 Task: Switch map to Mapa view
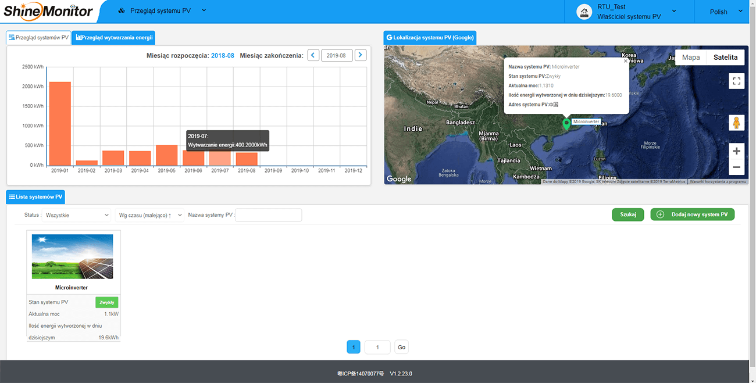691,57
